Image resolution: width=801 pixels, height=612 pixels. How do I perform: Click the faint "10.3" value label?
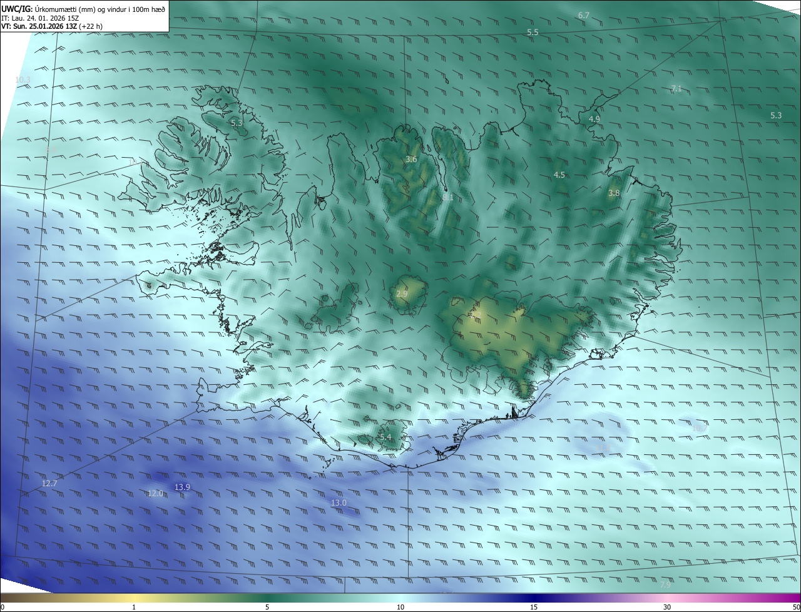tap(23, 79)
